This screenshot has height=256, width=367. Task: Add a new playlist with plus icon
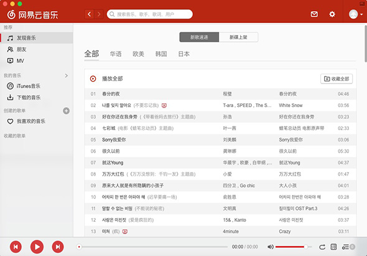66,111
